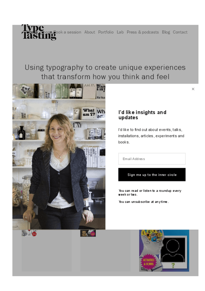The width and height of the screenshot is (205, 291).
Task: Click the Type Tasting logo
Action: (x=39, y=32)
